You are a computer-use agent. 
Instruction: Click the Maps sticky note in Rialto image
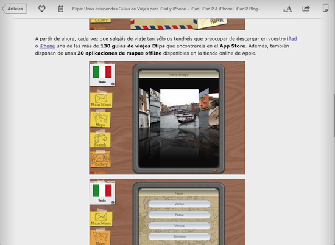100,120
